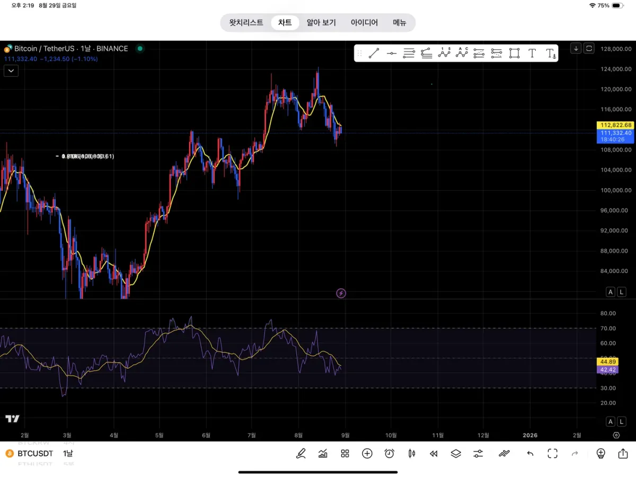636x477 pixels.
Task: Open the indicators chart icon
Action: pos(323,454)
